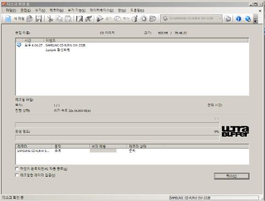Viewport: 265px width, 201px height.
Task: Open the 레코더 menu
Action: tap(56, 10)
